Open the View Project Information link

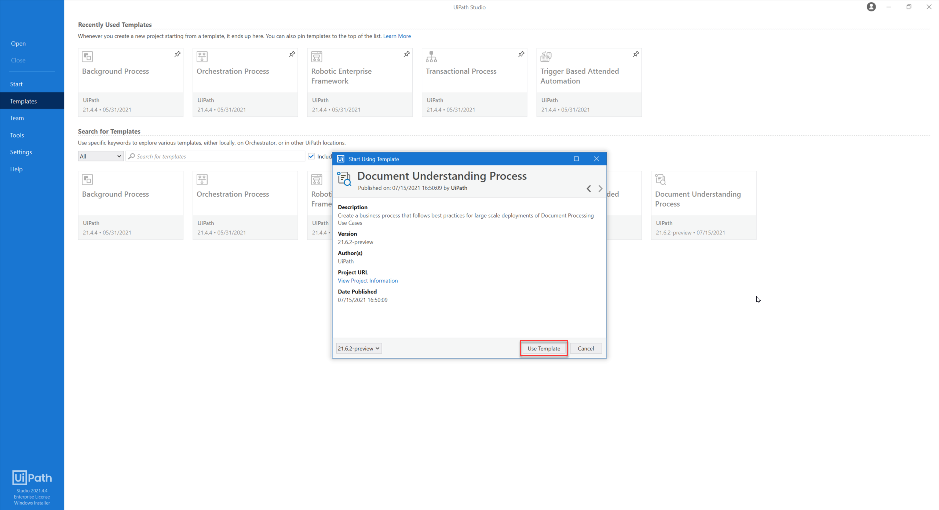coord(368,280)
